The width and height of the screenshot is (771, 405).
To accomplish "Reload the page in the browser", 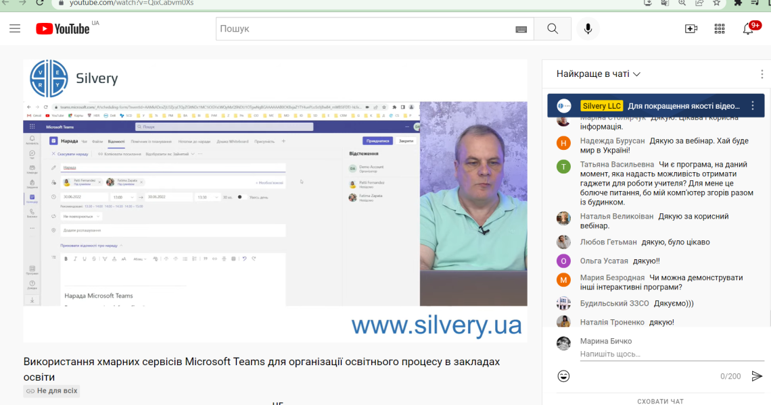I will tap(40, 3).
